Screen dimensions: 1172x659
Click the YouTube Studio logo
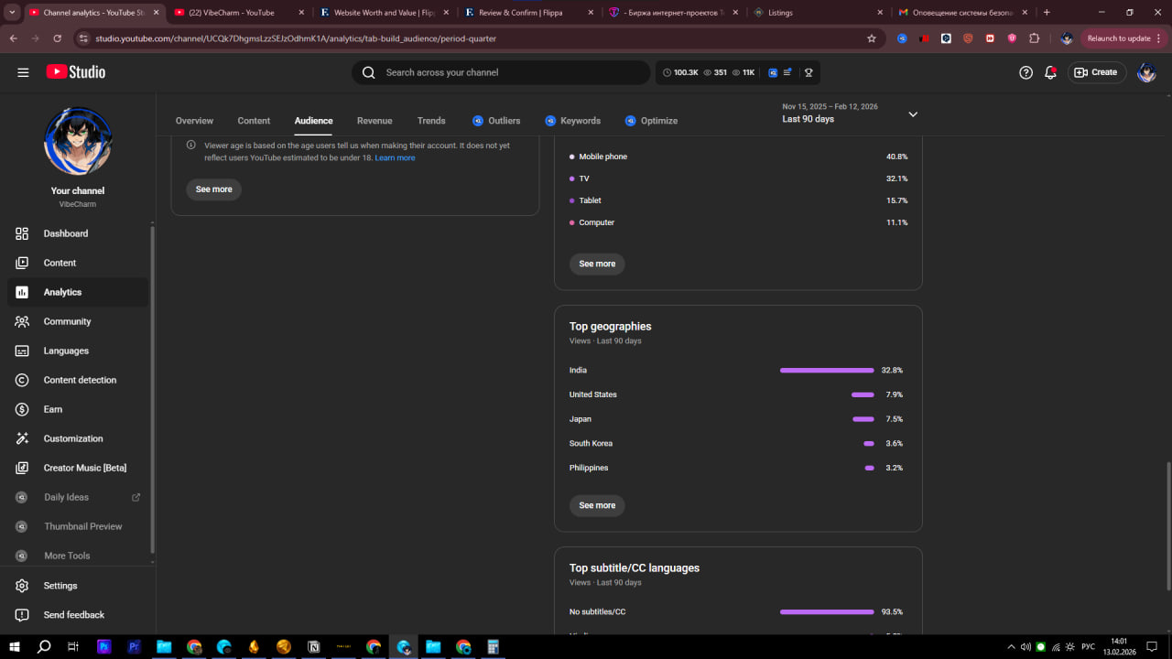click(76, 72)
